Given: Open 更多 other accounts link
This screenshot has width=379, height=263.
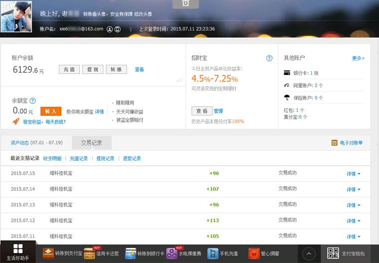Looking at the screenshot, I should click(358, 58).
